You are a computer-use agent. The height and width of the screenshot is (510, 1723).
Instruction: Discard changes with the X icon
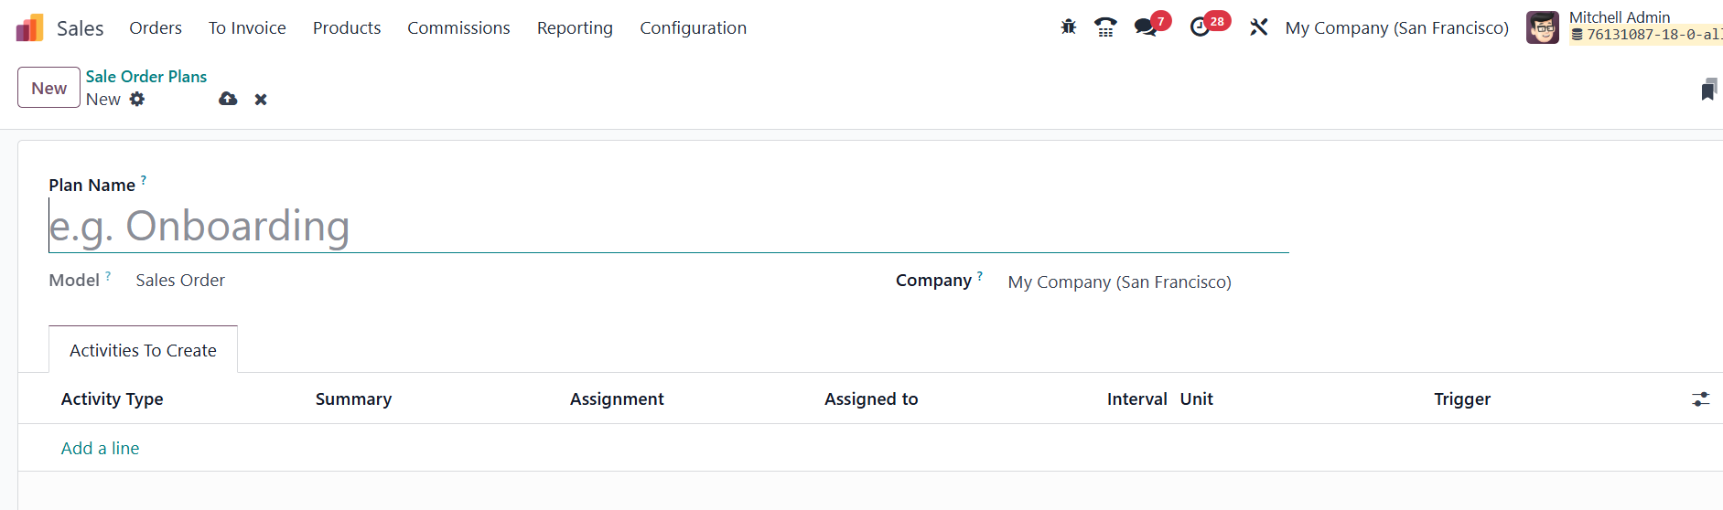pyautogui.click(x=261, y=100)
